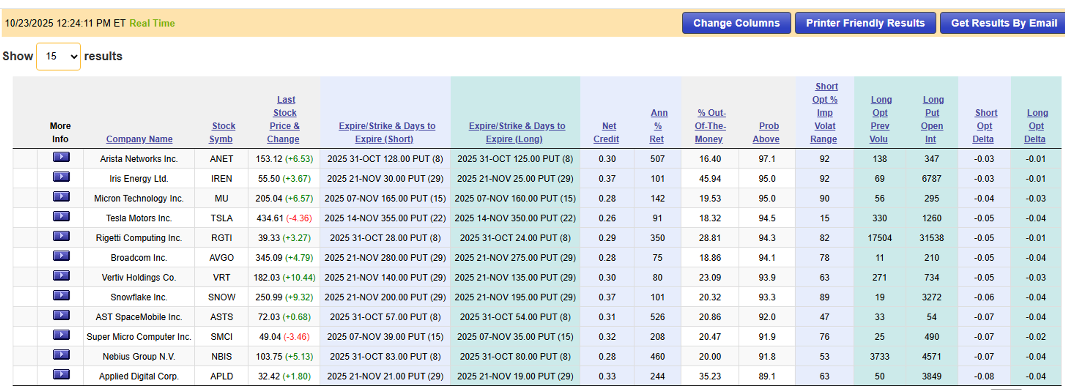Screen dimensions: 1065x390
Task: Click Iris Energy's open interest 6787
Action: (x=931, y=179)
